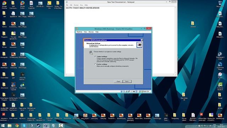Close the Windows 2000 Professional Setup dialog
The height and width of the screenshot is (128, 227).
coord(142,40)
